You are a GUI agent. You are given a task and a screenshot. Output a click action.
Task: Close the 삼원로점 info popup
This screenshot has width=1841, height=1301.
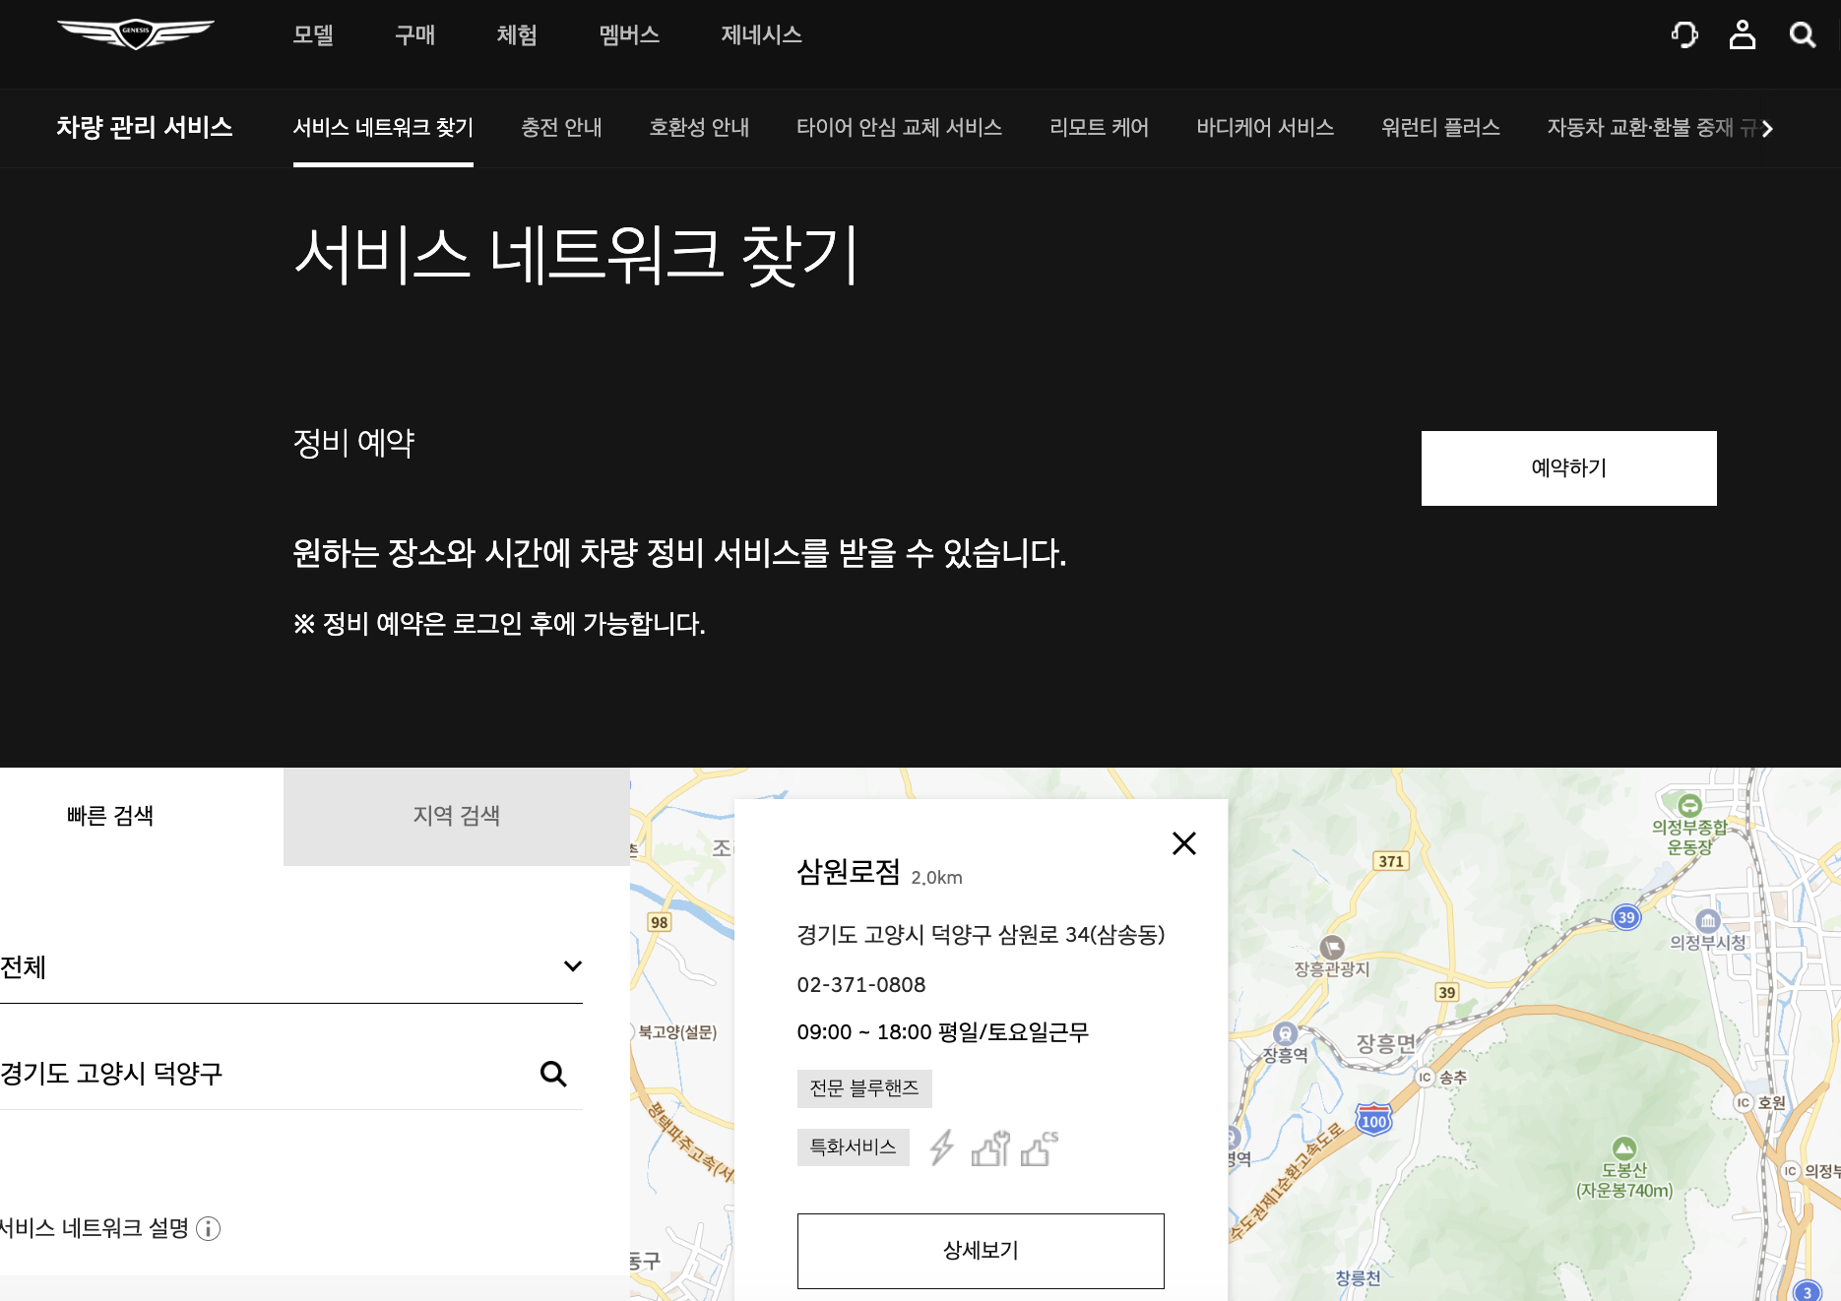coord(1184,843)
